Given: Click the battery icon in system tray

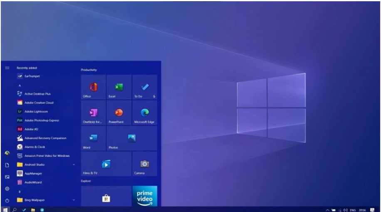Looking at the screenshot, I should pos(334,210).
